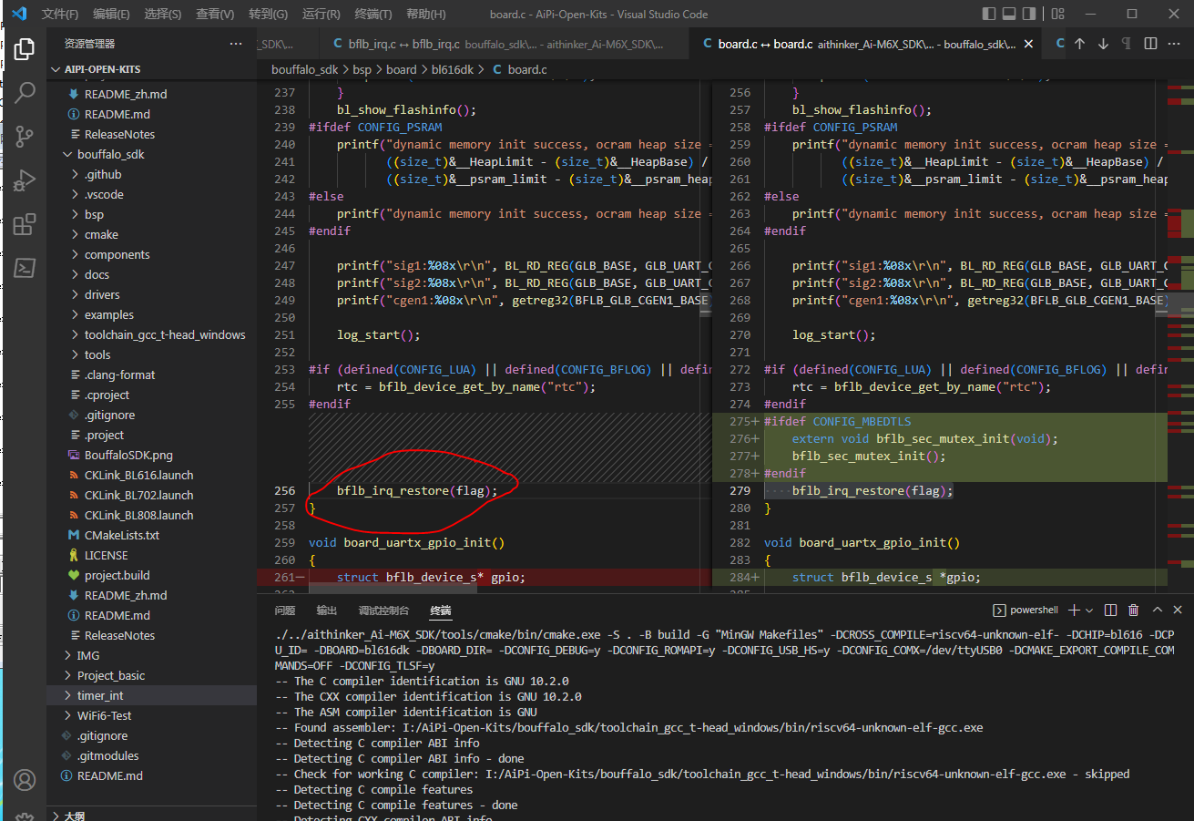Open the .clang-format file

coord(151,375)
